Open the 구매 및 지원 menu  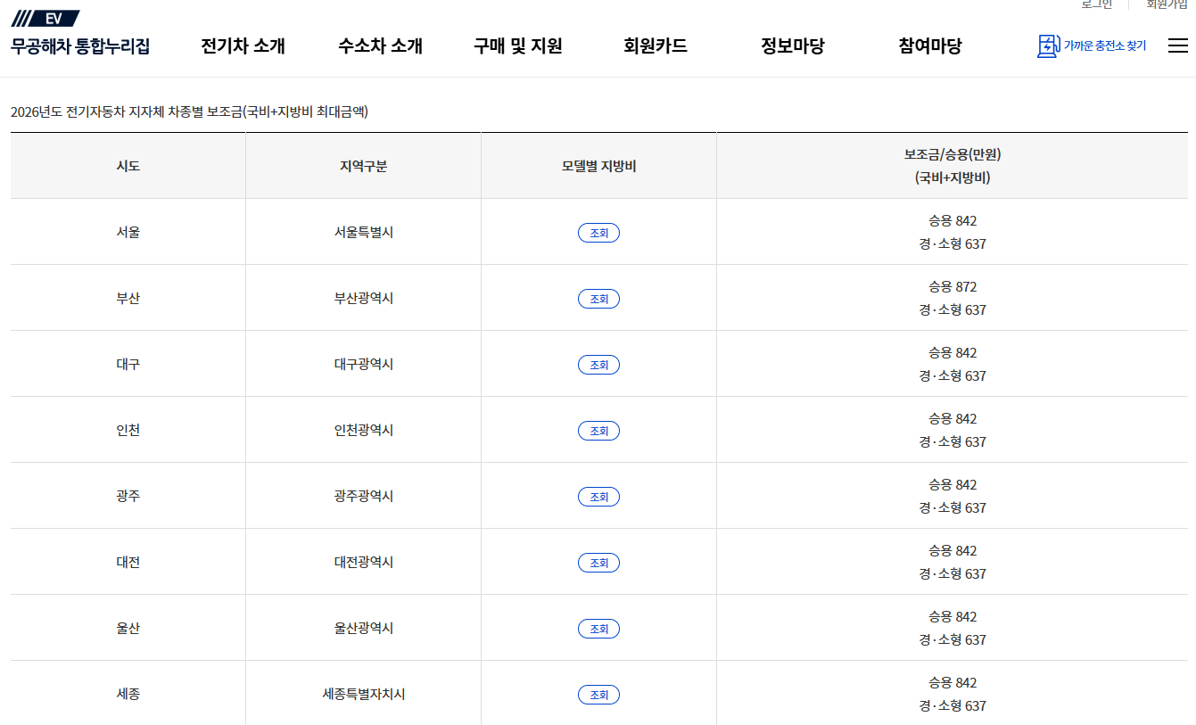[x=516, y=46]
